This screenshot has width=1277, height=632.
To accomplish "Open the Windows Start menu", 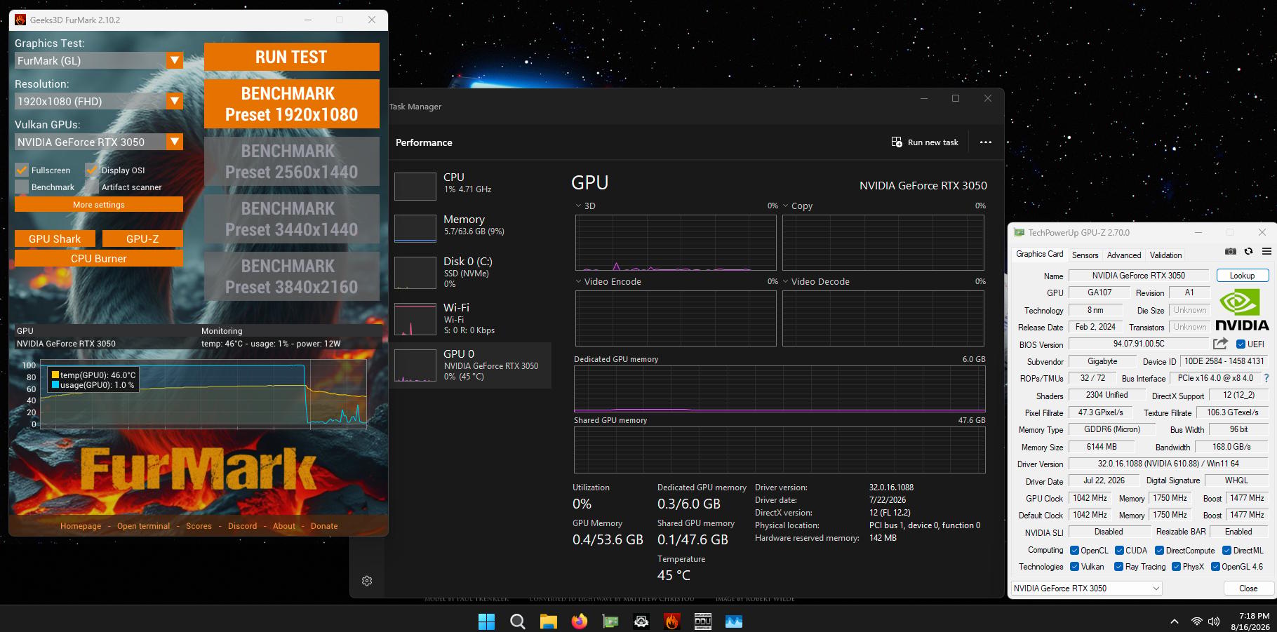I will click(x=486, y=621).
